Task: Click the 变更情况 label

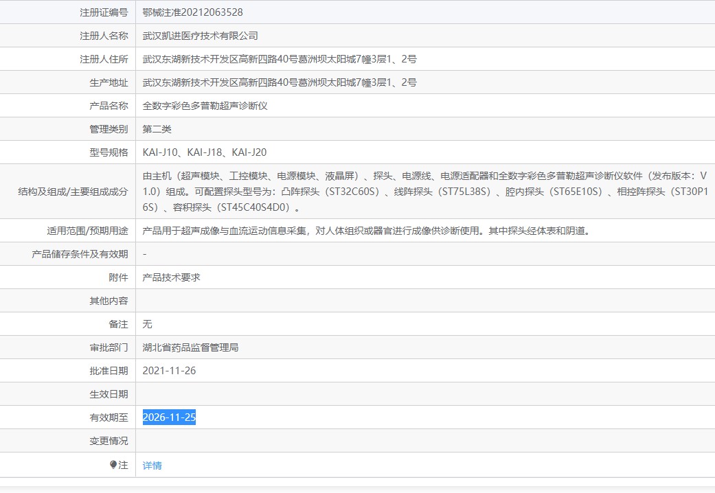Action: coord(109,441)
